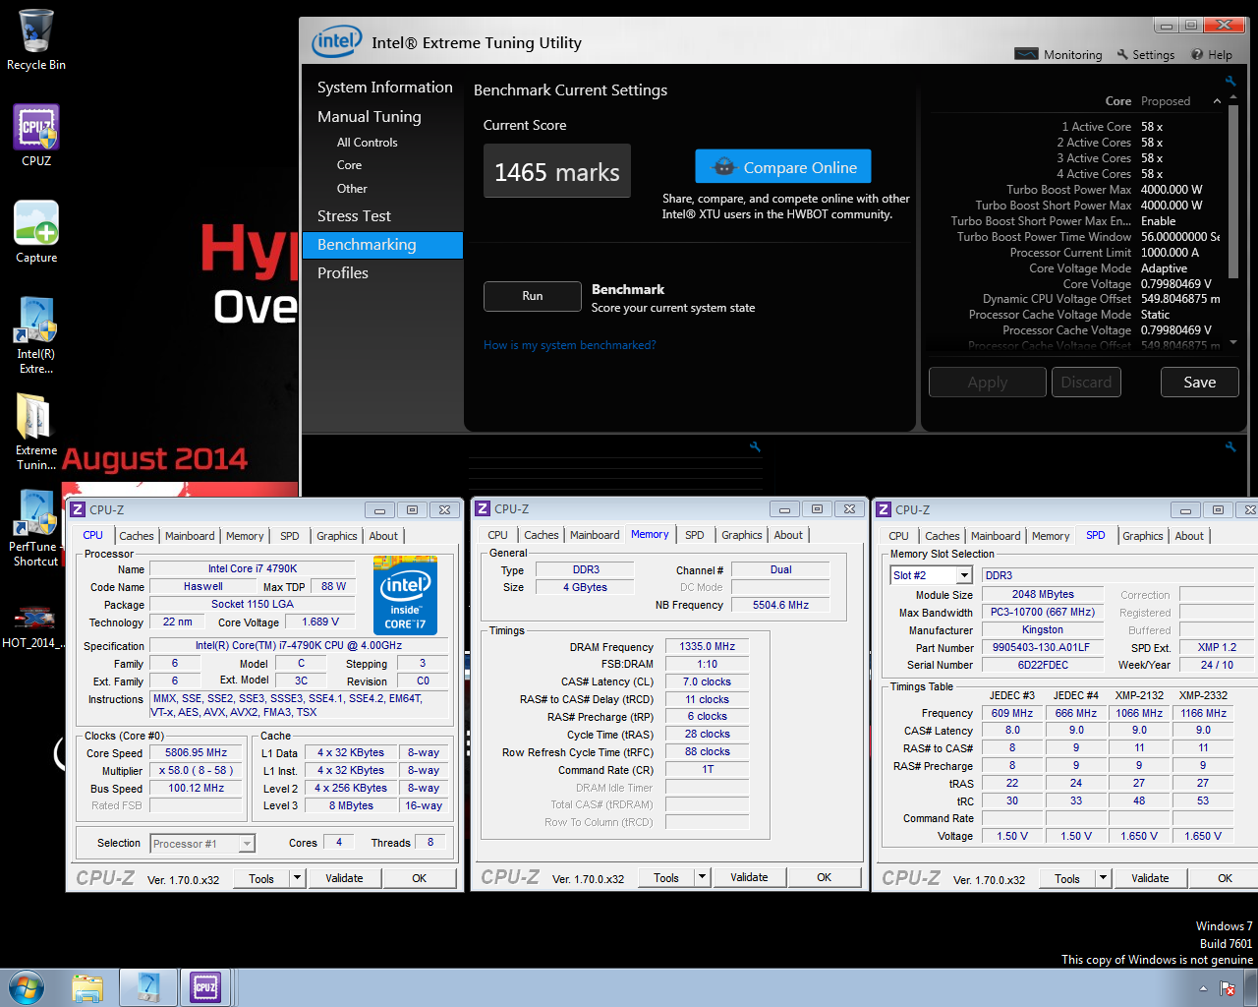Click Save in the XTU settings panel
Viewport: 1258px width, 1007px height.
(x=1200, y=383)
